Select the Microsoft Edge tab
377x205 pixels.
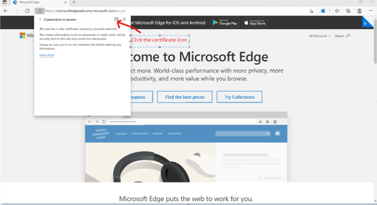point(37,3)
